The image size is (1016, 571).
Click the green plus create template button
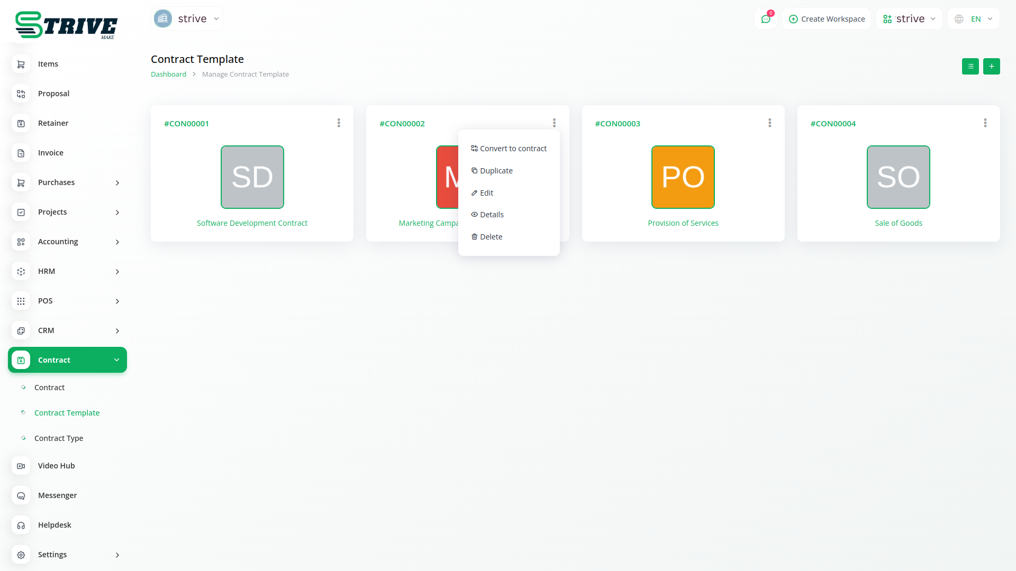(991, 67)
